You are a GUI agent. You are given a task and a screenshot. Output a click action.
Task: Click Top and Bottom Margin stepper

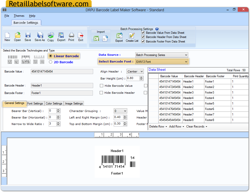coord(125,124)
